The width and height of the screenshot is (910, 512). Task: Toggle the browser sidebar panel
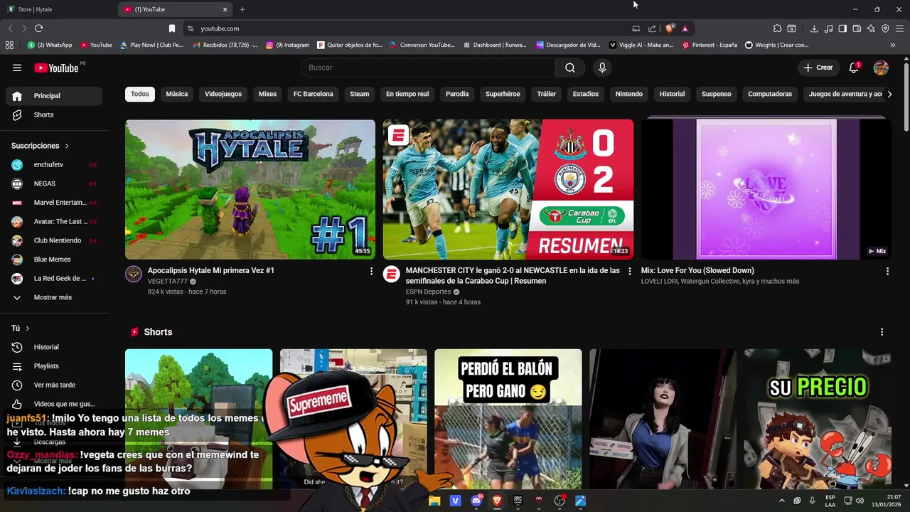(x=842, y=28)
